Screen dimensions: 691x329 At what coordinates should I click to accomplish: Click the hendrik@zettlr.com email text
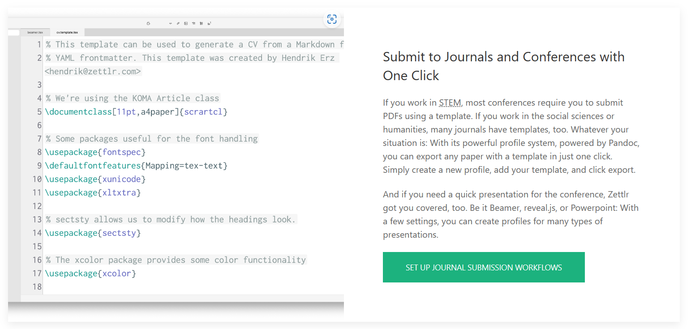click(93, 71)
